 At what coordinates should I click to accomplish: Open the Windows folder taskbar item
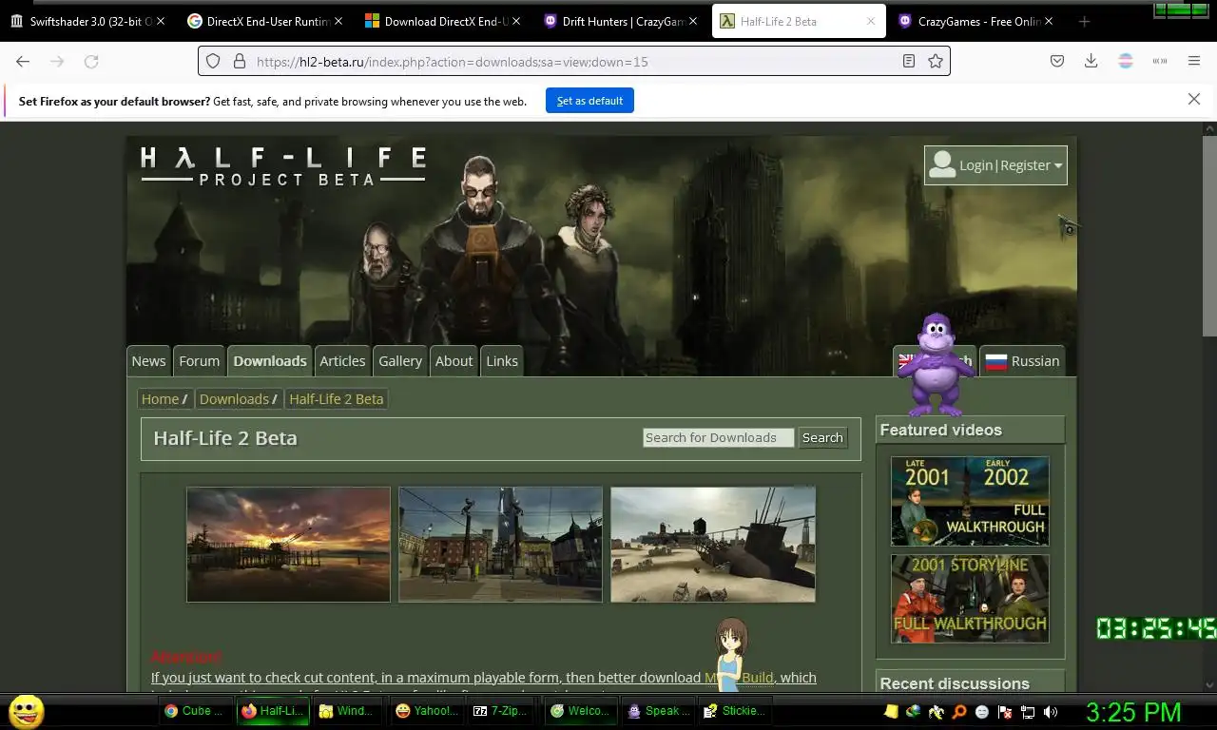tap(348, 711)
